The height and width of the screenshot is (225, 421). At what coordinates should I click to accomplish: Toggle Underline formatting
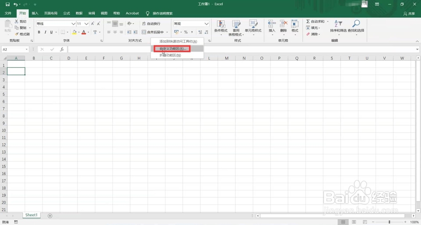[x=51, y=32]
